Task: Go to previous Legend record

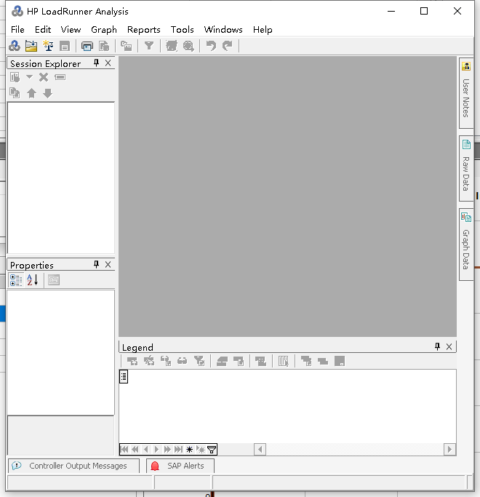Action: pos(146,450)
